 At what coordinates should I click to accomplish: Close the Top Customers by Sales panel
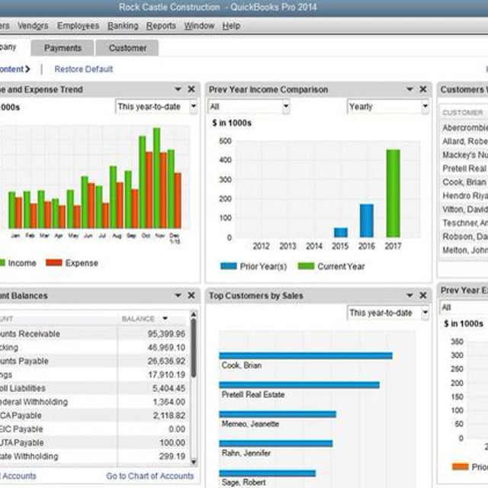click(423, 295)
